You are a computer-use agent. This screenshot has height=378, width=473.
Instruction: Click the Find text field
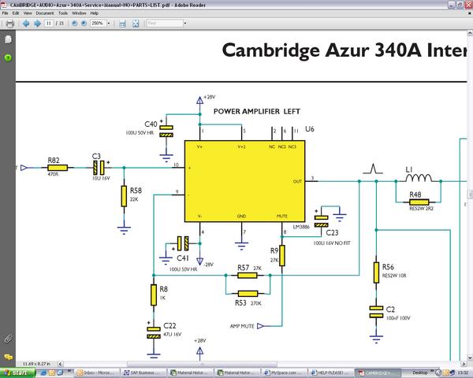pyautogui.click(x=165, y=24)
